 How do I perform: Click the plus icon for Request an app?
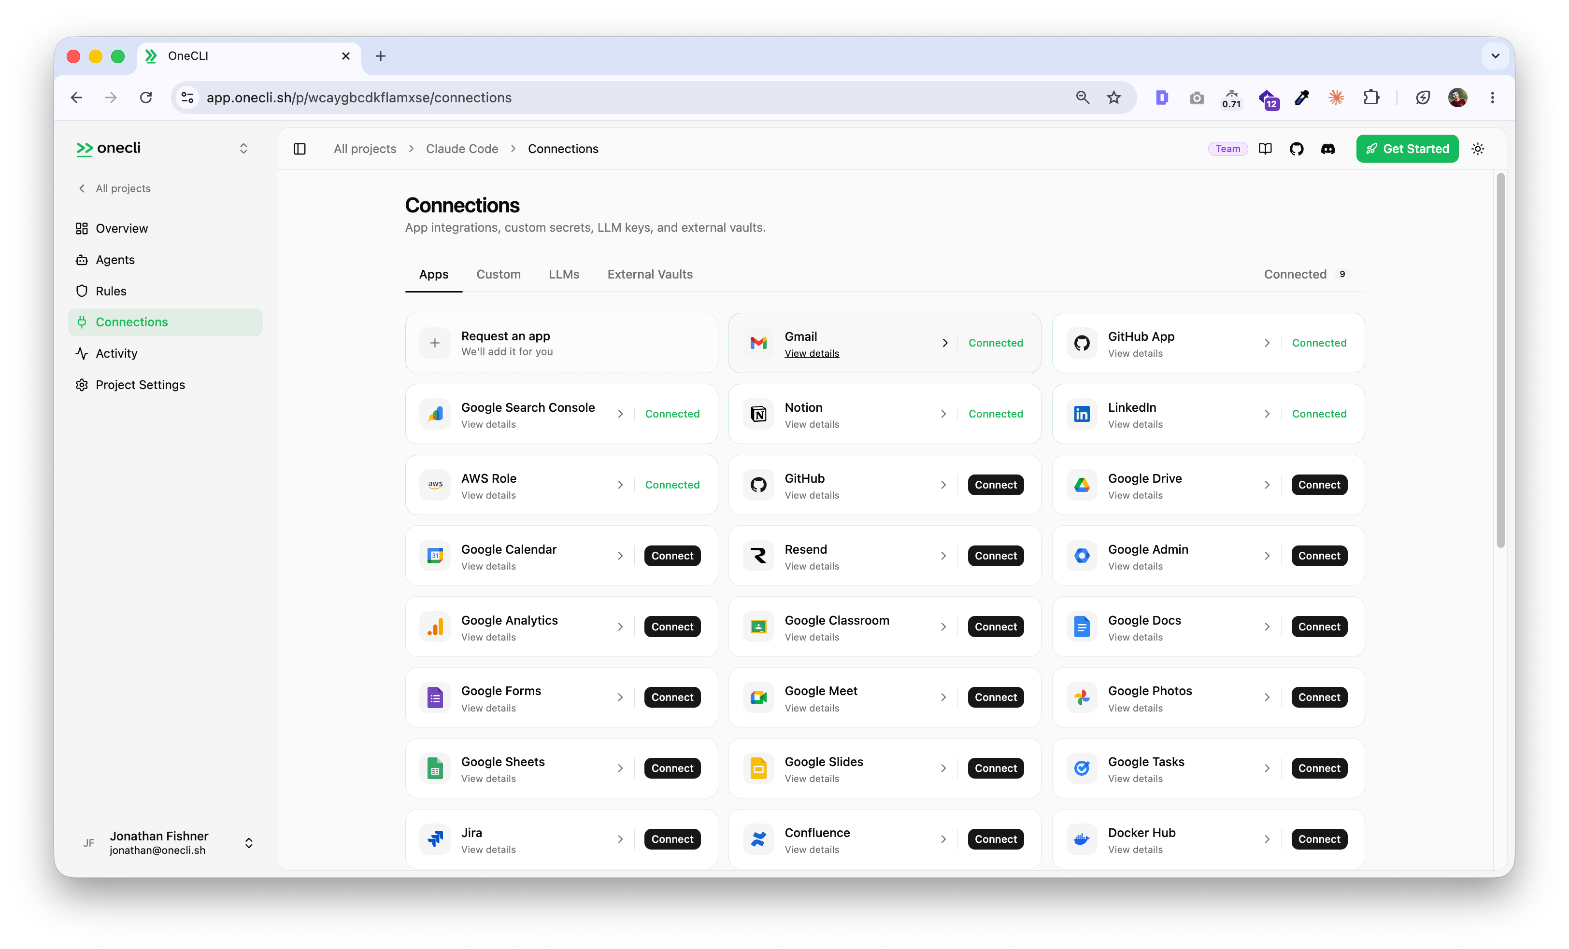click(435, 343)
